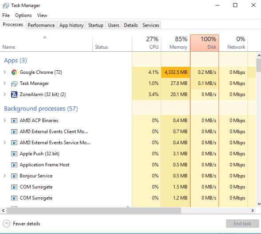This screenshot has width=261, height=234.
Task: Minimize the Task Manager window
Action: (217, 5)
